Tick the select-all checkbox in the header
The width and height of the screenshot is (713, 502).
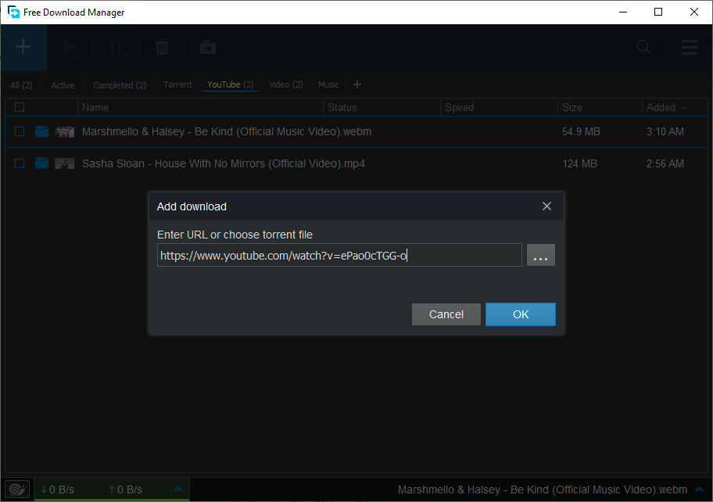(20, 107)
